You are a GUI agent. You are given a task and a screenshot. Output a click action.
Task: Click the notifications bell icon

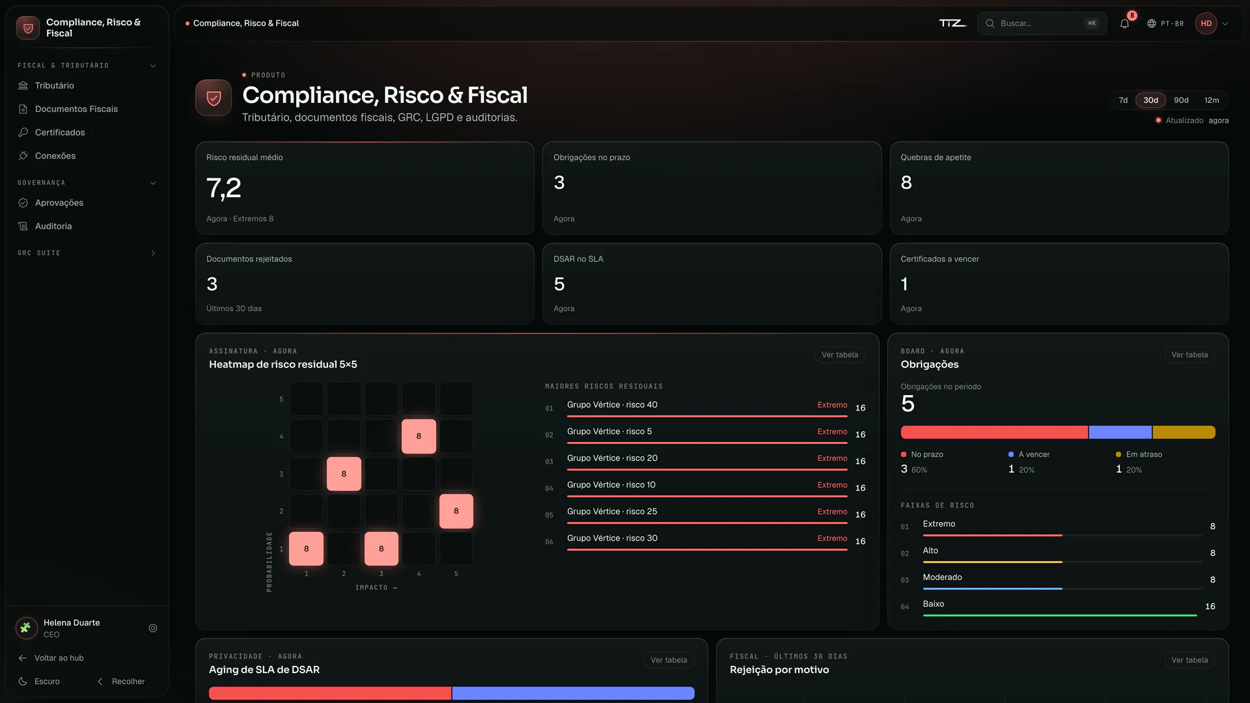pyautogui.click(x=1124, y=23)
